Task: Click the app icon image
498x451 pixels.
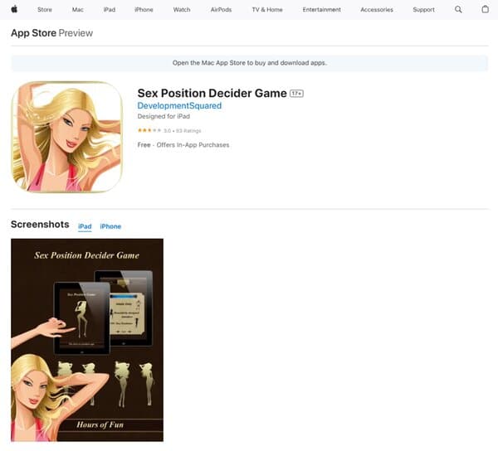Action: [66, 137]
